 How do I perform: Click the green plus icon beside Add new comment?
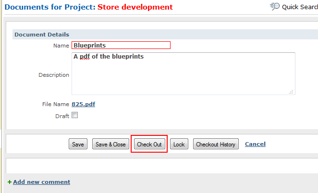[10, 182]
